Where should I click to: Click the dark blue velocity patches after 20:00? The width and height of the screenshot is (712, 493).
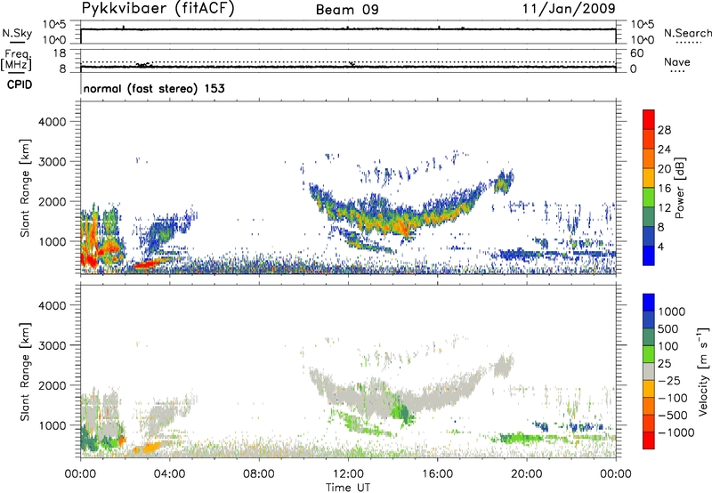[570, 427]
